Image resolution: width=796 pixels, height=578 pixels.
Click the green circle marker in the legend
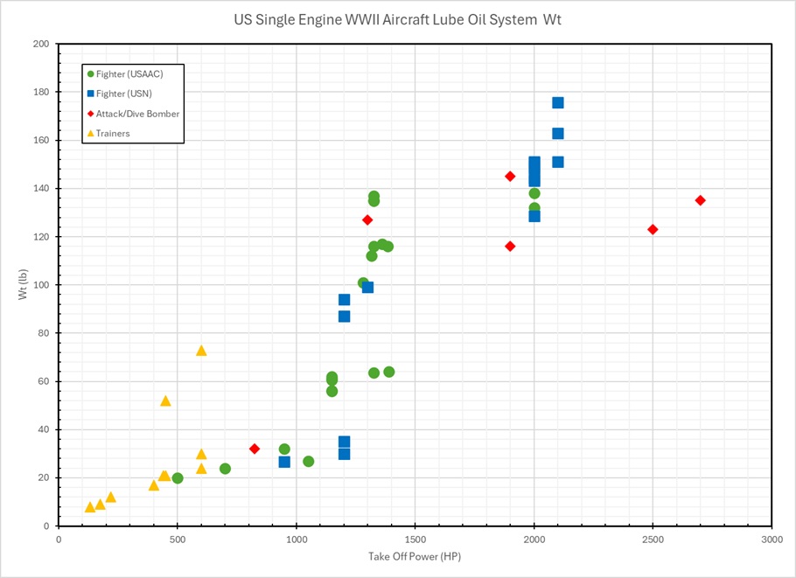point(90,74)
